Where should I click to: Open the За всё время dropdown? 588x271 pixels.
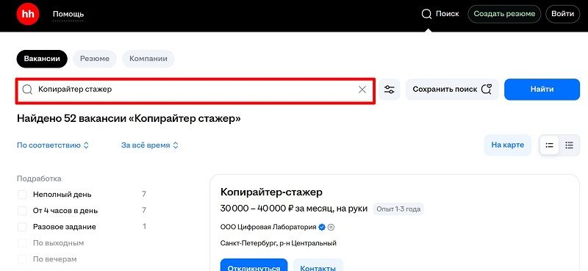150,145
